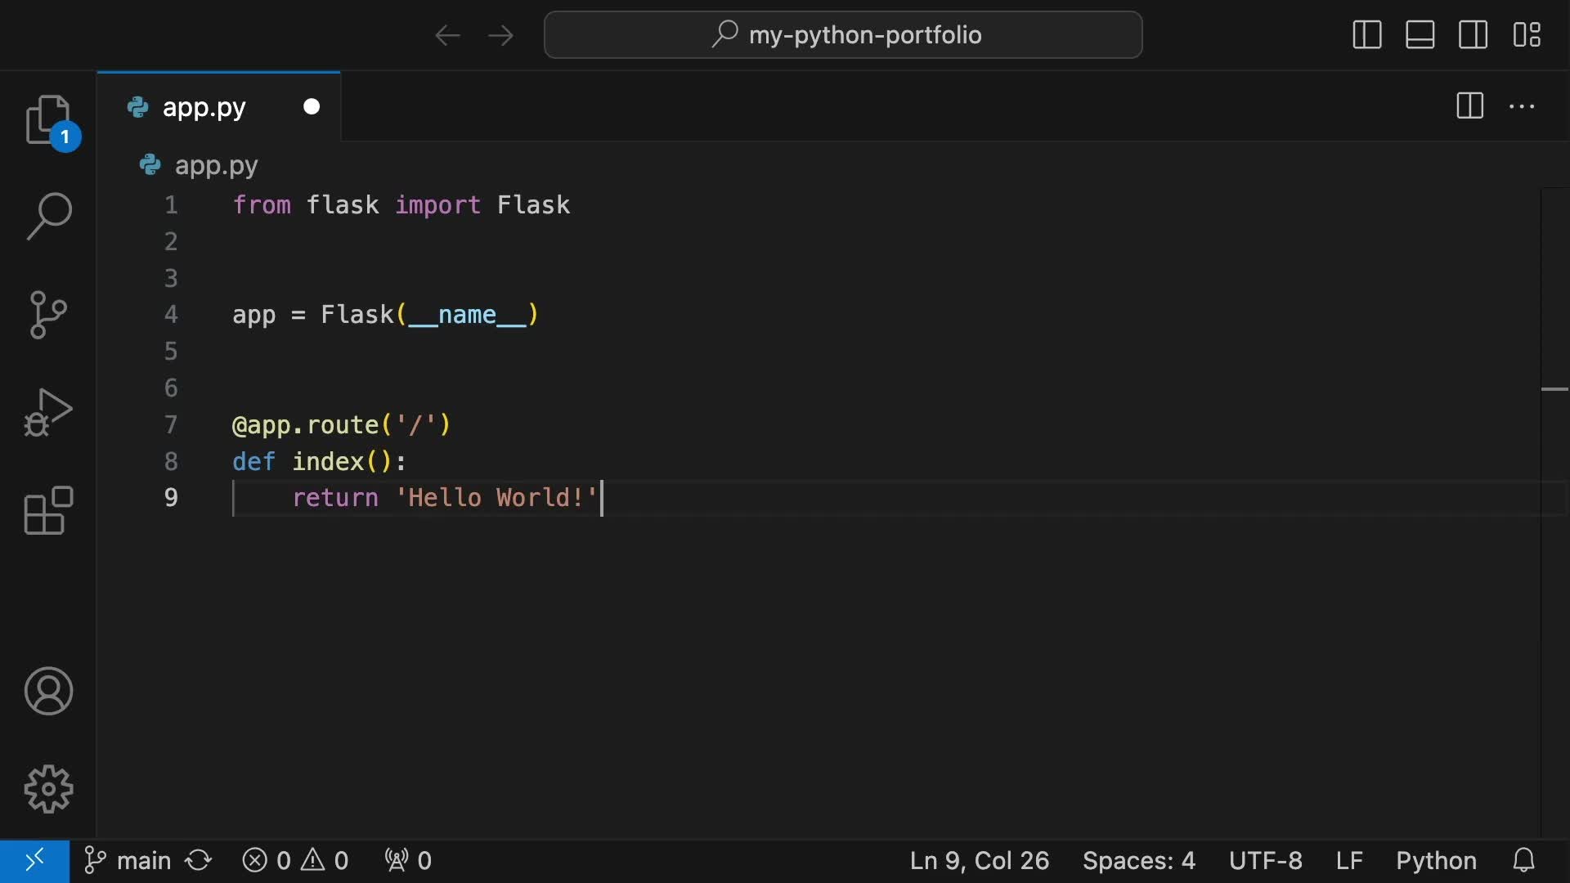Click Spaces: 4 indentation setting

tap(1138, 860)
